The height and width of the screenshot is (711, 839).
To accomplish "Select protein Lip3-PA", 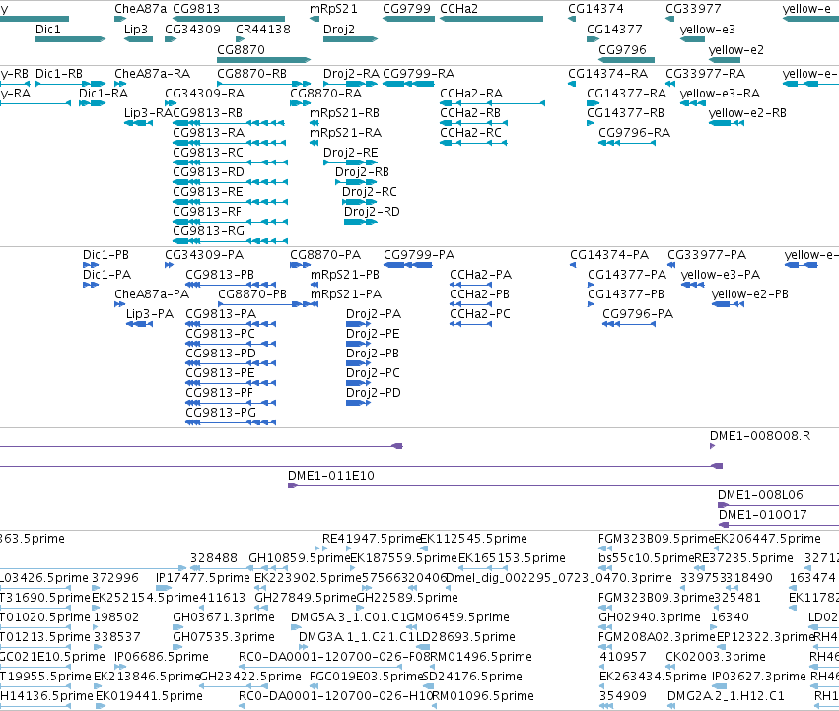I will click(x=149, y=314).
